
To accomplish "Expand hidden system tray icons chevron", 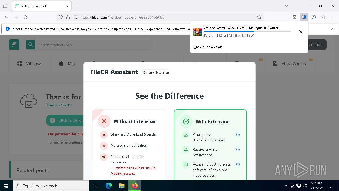I will [286, 186].
